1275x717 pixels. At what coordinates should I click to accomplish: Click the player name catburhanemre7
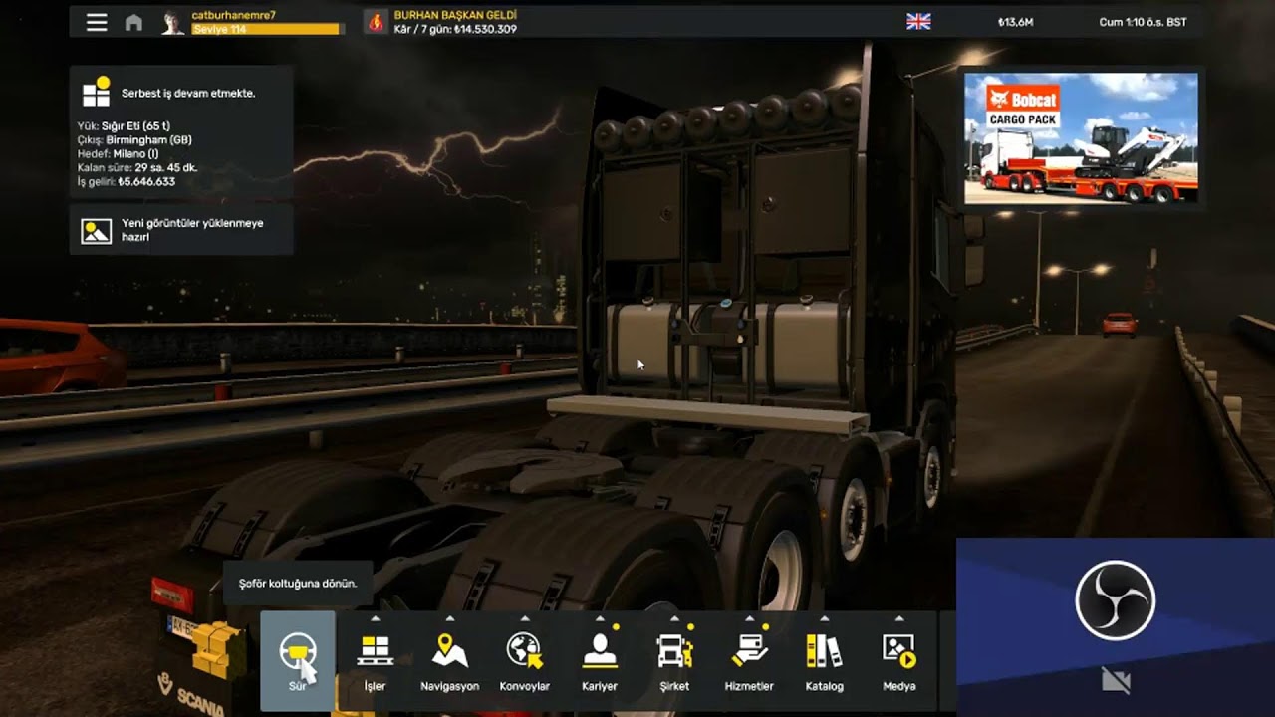pyautogui.click(x=234, y=15)
